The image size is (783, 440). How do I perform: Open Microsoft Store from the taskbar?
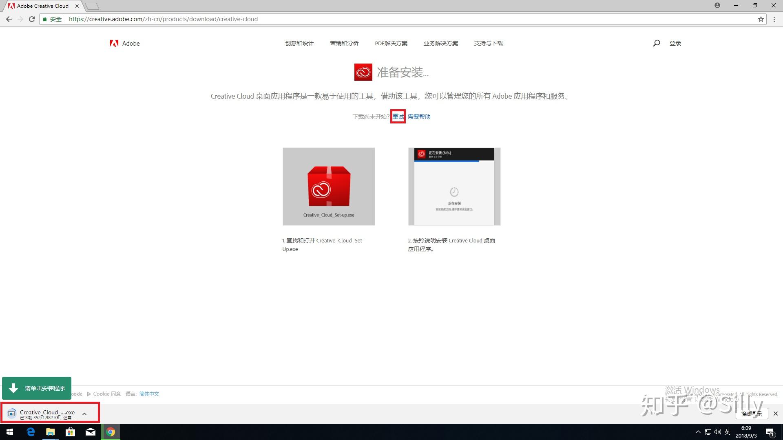[70, 432]
